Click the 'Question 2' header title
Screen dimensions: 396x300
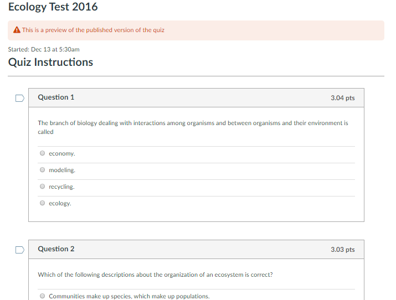coord(56,249)
